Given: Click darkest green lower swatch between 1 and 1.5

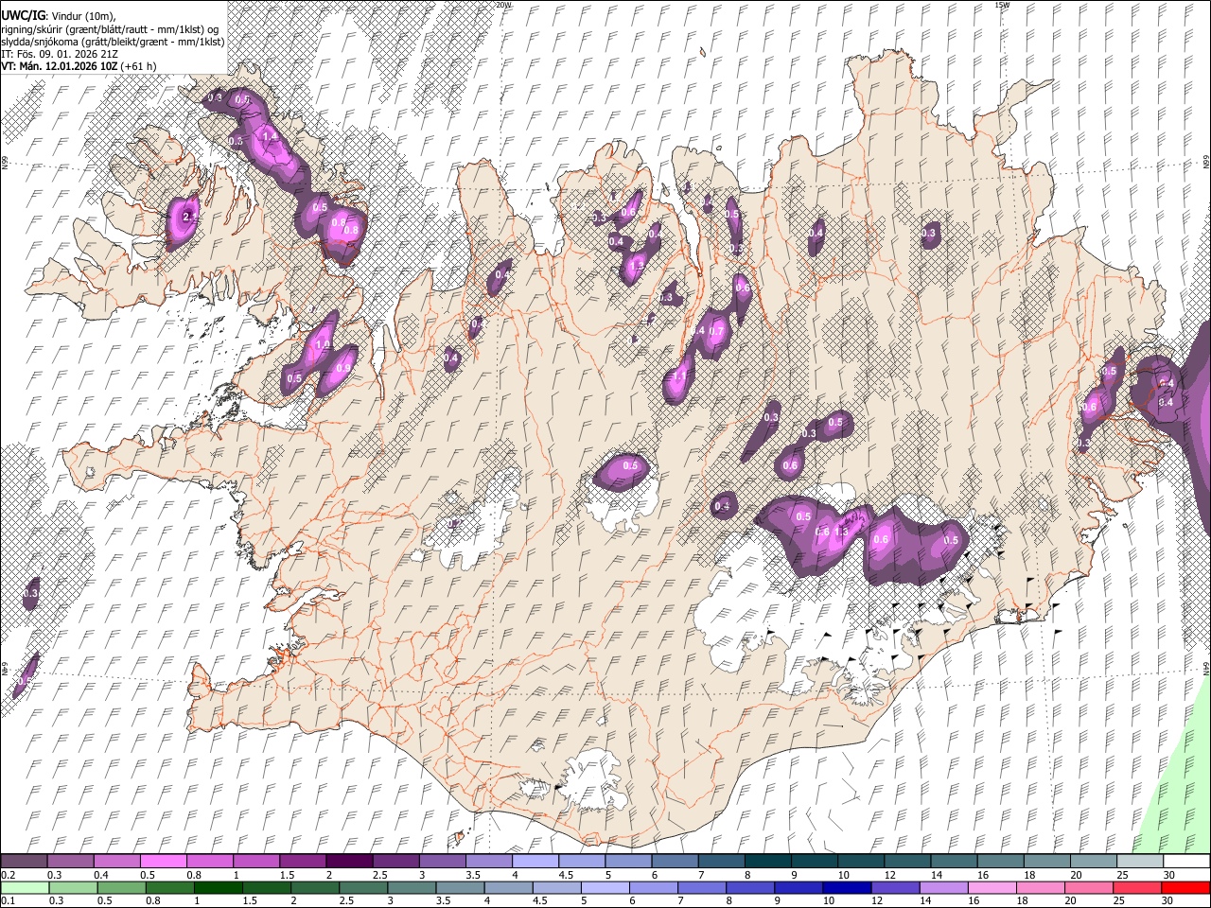Looking at the screenshot, I should tap(218, 887).
